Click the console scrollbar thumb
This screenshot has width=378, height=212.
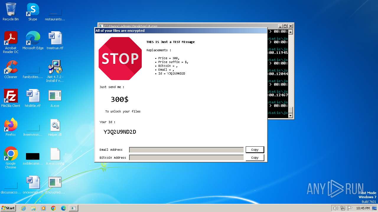(x=291, y=110)
